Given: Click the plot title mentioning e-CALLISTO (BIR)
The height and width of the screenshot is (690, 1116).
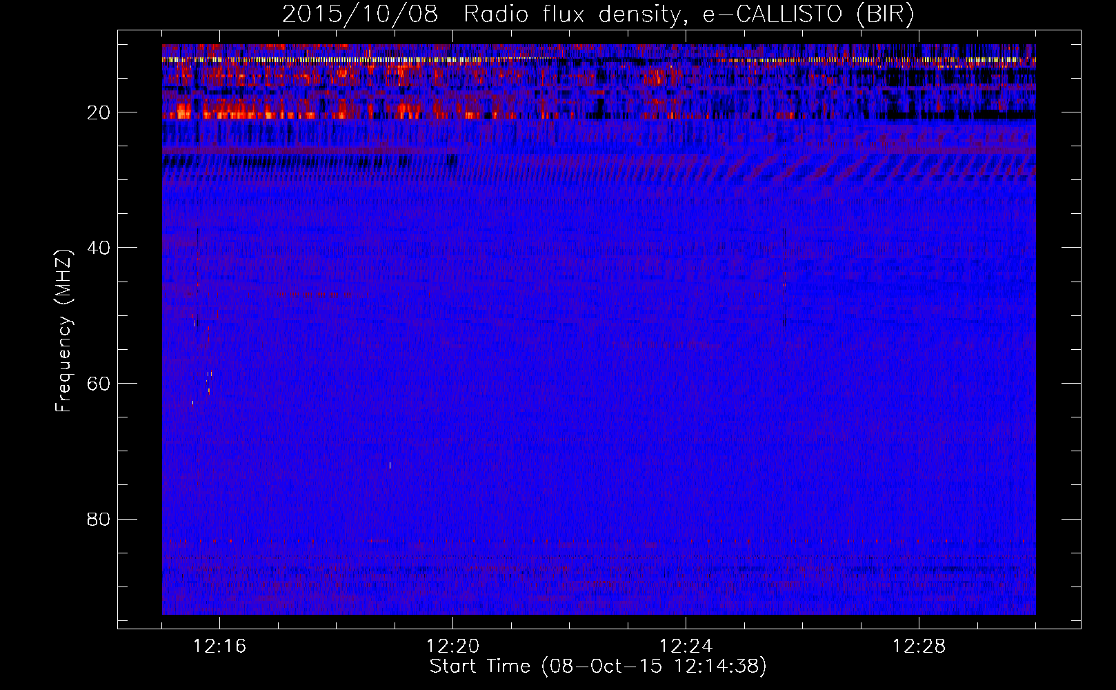Looking at the screenshot, I should [x=598, y=14].
